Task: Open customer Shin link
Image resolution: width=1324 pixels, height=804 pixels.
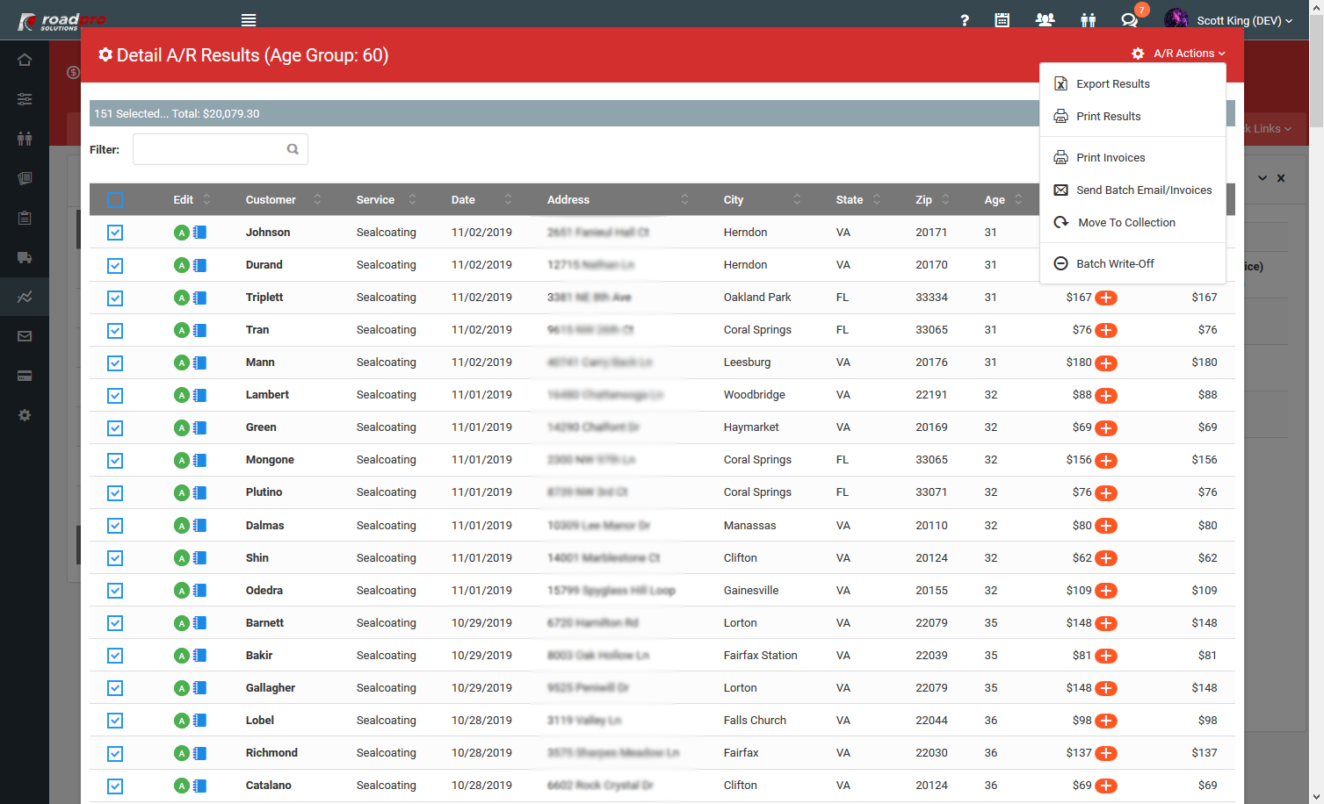Action: point(257,558)
